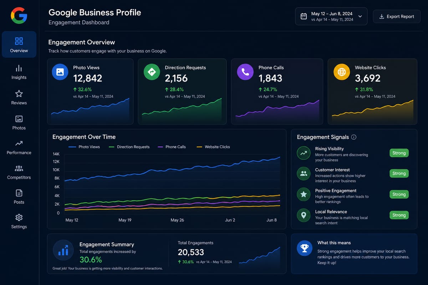Open the Overview sidebar section
Screen dimensions: 428x285
point(19,45)
